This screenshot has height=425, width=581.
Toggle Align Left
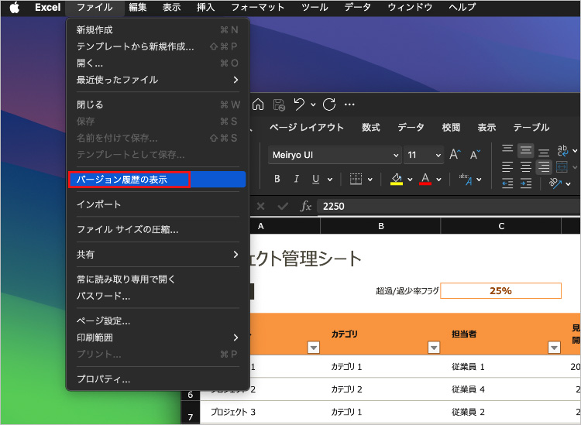tap(507, 166)
